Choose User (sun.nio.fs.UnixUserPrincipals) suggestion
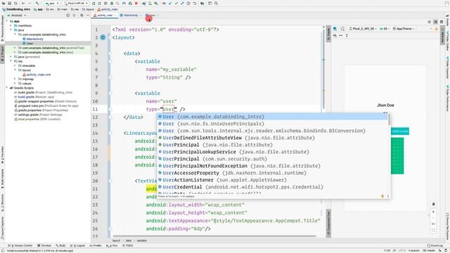 click(x=273, y=124)
